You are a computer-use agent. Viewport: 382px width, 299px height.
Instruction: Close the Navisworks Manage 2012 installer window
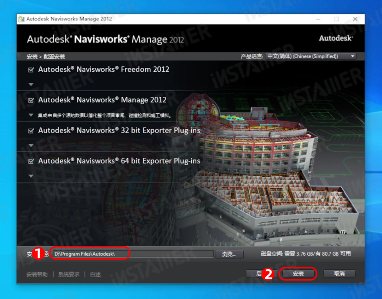coord(355,19)
